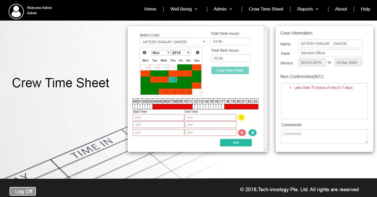The image size is (377, 197).
Task: Open the year dropdown showing 2019
Action: click(x=181, y=53)
